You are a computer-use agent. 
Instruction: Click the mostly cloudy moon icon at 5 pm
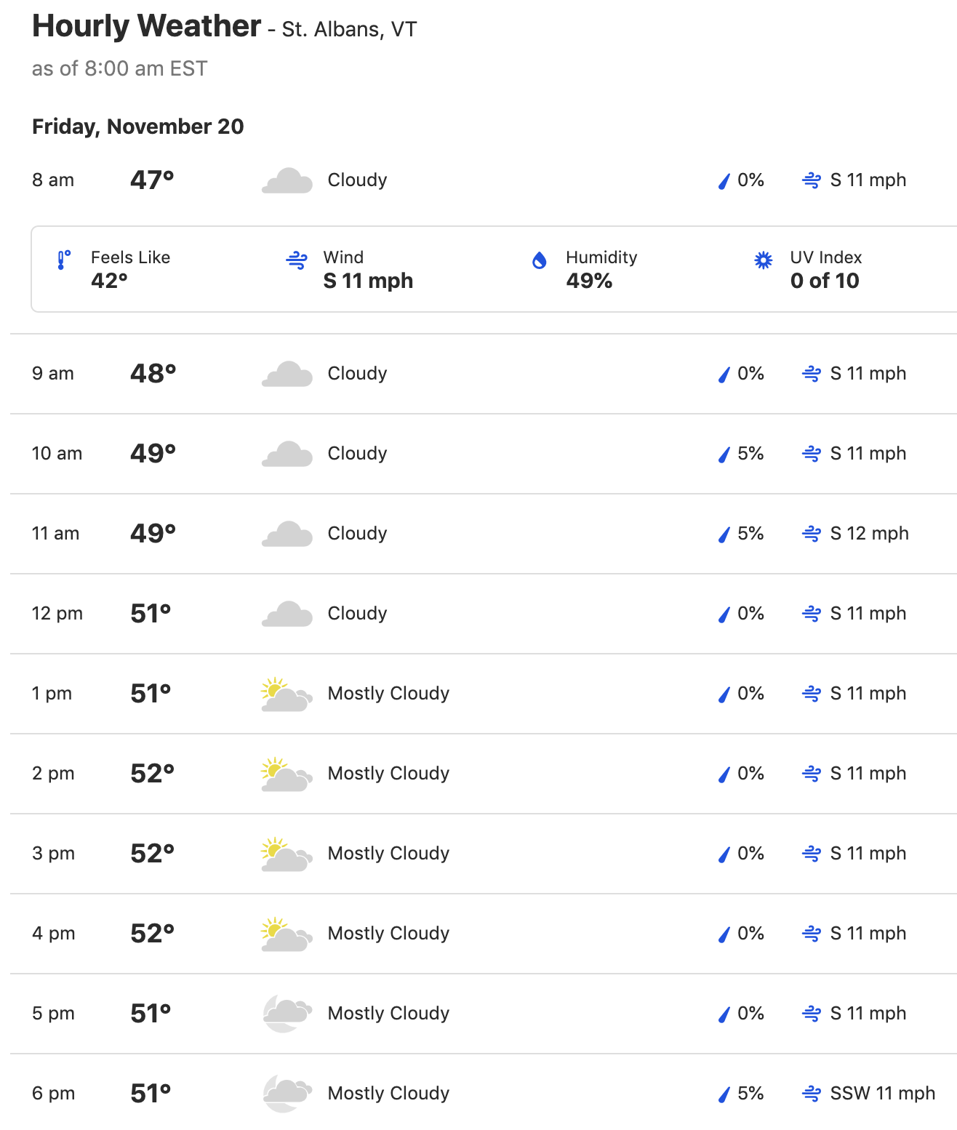point(287,1014)
